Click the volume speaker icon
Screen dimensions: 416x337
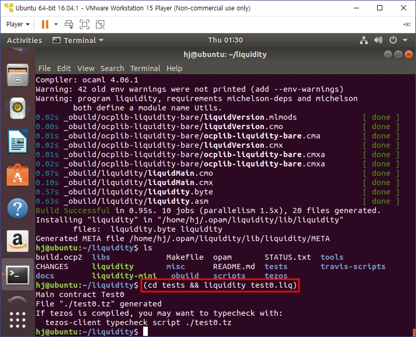pyautogui.click(x=378, y=40)
